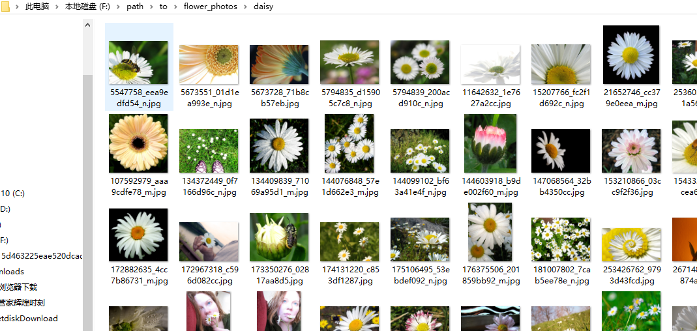The image size is (697, 331).
Task: Select thumbnail 5673551_01d1ea993e_n.jpg
Action: (x=209, y=65)
